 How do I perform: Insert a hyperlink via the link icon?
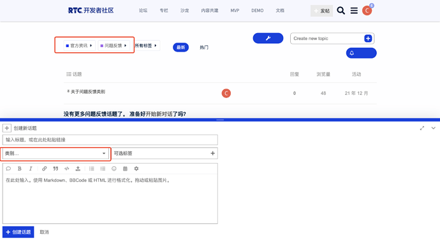44,169
